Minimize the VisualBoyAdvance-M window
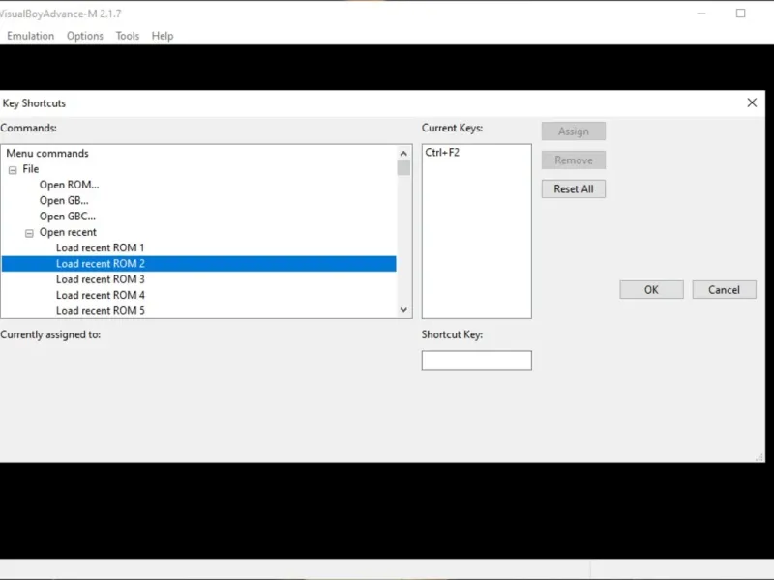Viewport: 774px width, 580px height. pyautogui.click(x=700, y=14)
